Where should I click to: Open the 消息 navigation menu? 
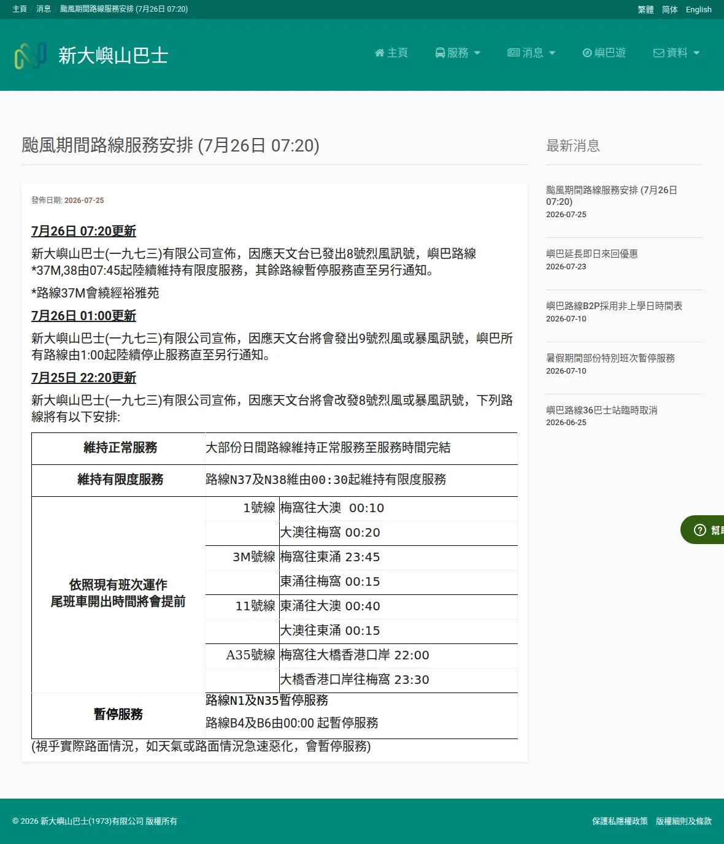(531, 53)
